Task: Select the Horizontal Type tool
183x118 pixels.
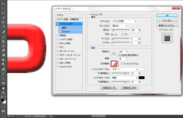Action: coord(3,74)
